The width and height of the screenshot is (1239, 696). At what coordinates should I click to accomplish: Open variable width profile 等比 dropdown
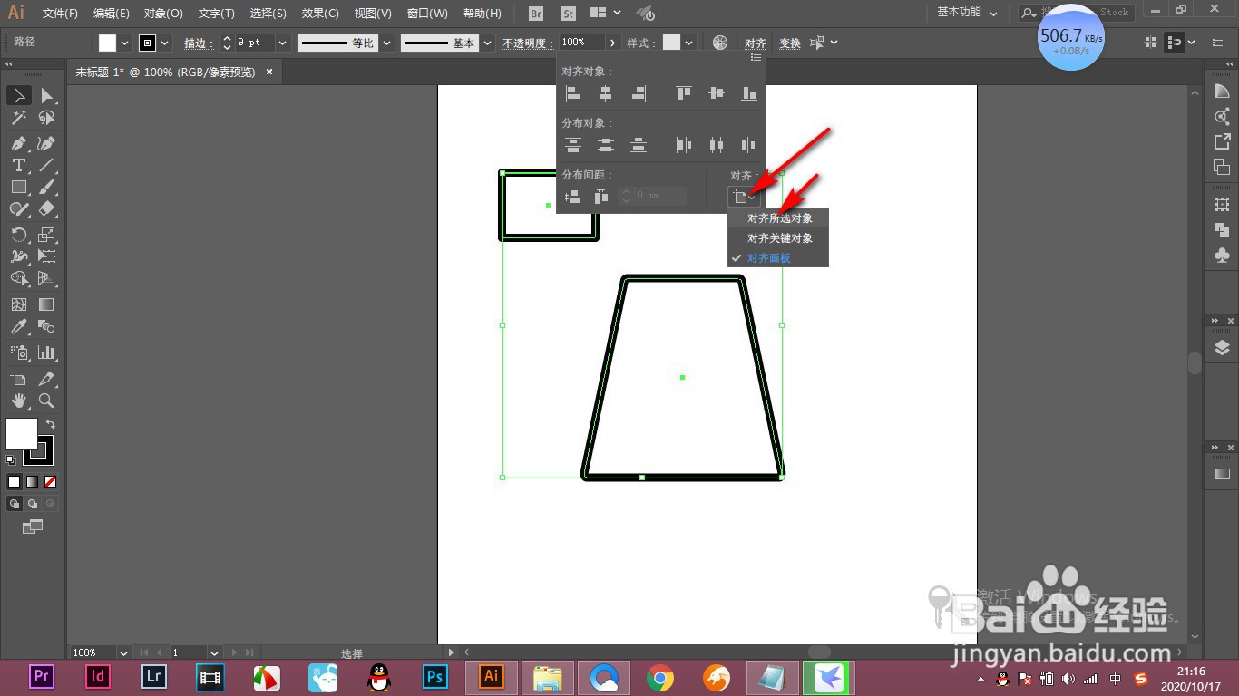[386, 43]
